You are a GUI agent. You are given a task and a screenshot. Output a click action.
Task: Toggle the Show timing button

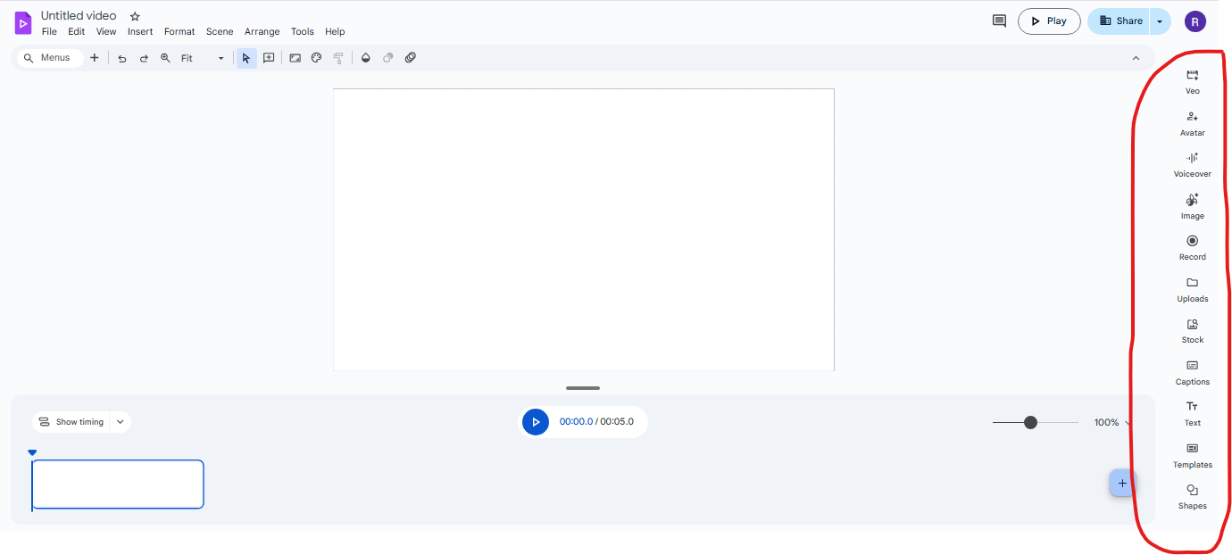point(71,422)
